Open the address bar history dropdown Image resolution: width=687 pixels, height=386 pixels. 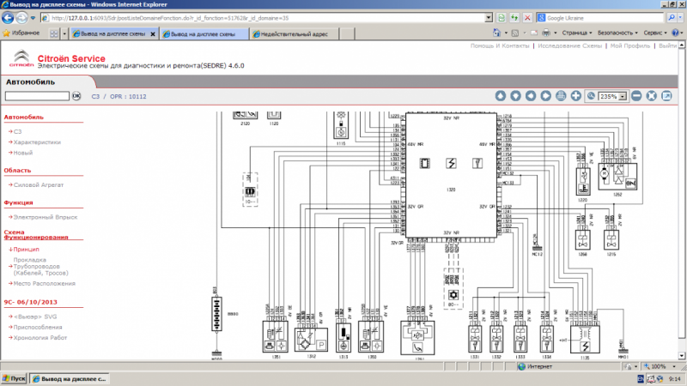pos(488,17)
